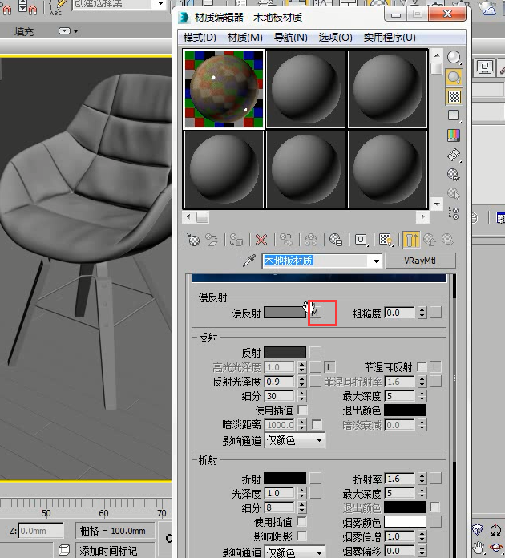Toggle the Show End Result icon

point(411,240)
